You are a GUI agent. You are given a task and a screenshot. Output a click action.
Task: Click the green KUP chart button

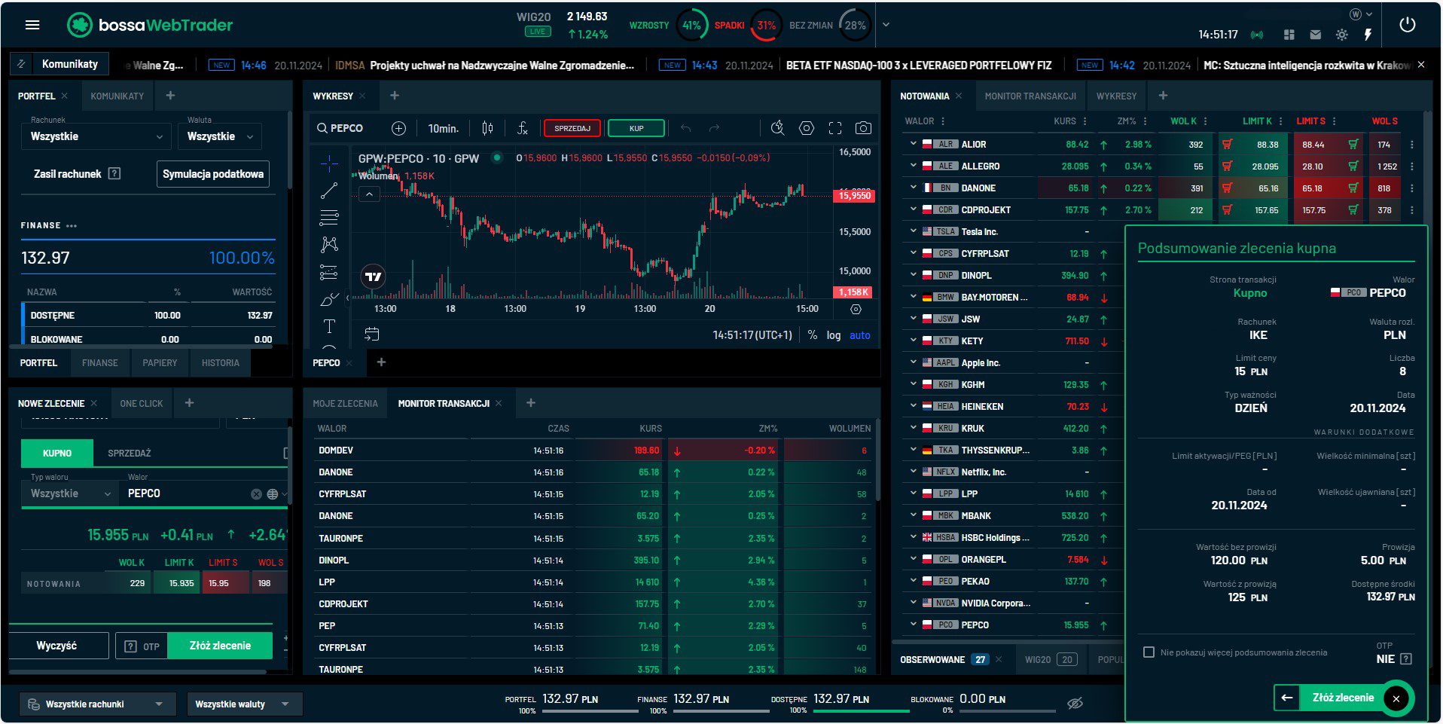point(636,128)
